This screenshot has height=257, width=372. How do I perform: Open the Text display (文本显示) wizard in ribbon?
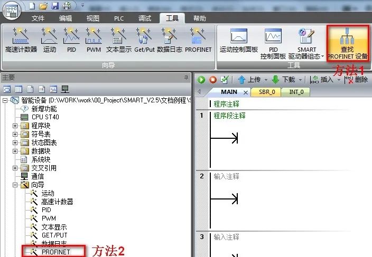click(x=118, y=40)
